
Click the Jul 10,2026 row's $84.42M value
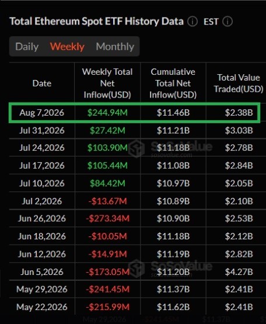107,183
